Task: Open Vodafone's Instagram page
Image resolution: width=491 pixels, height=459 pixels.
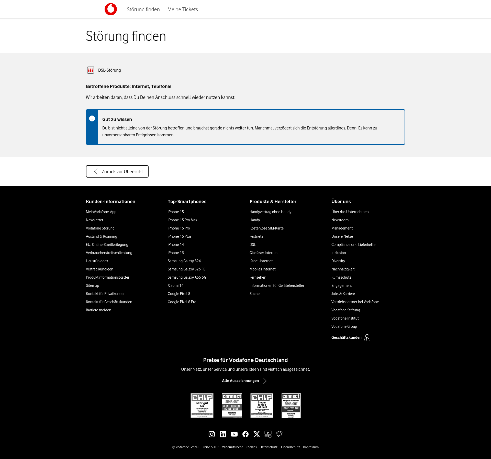Action: pyautogui.click(x=212, y=434)
